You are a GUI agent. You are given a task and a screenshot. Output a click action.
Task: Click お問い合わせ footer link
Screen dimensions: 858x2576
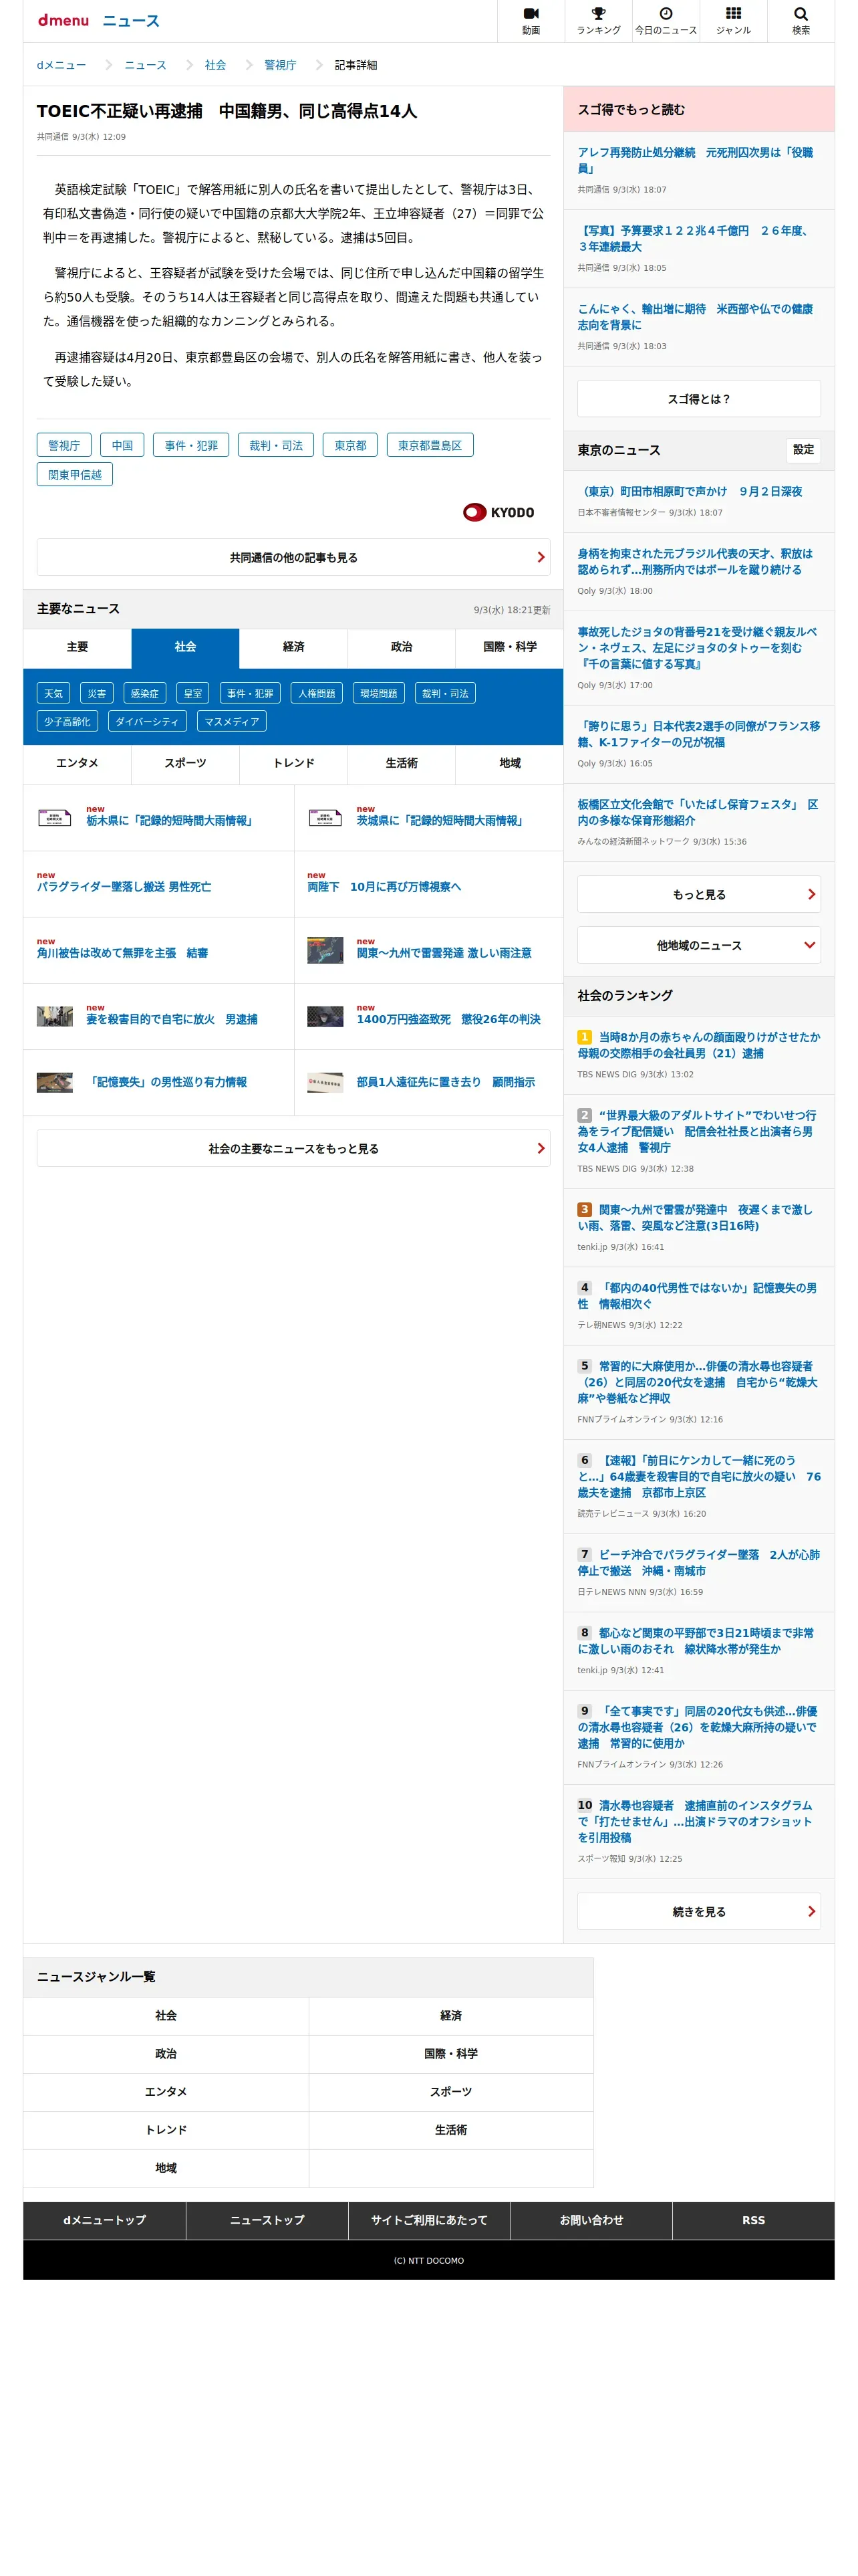(x=591, y=2220)
